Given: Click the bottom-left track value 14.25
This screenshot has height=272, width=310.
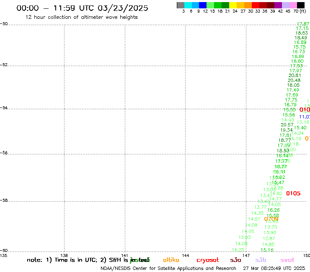Looking at the screenshot, I should coord(238,250).
